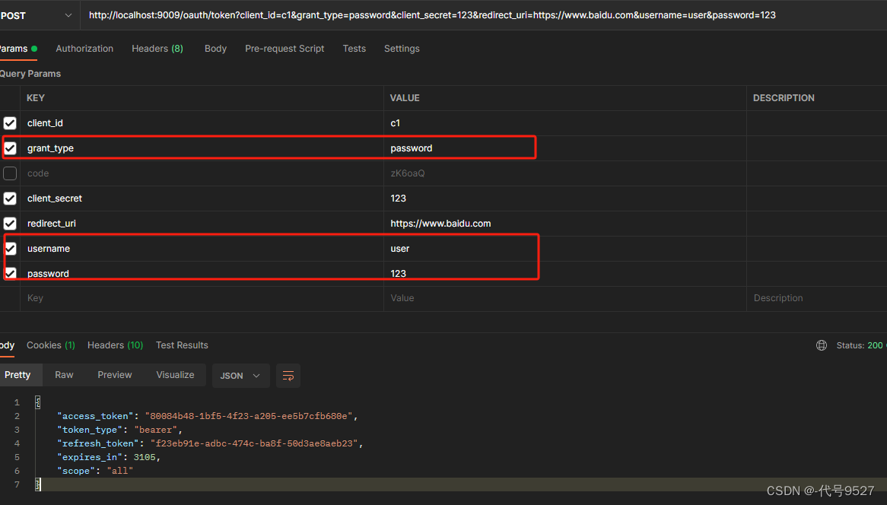Screen dimensions: 887x505
Task: Click the request URL input field
Action: [x=456, y=15]
